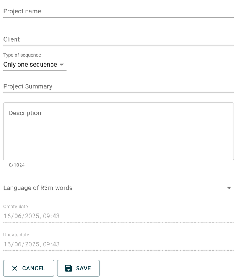Select the 'Only one sequence' combo box value
The width and height of the screenshot is (245, 280).
[30, 65]
